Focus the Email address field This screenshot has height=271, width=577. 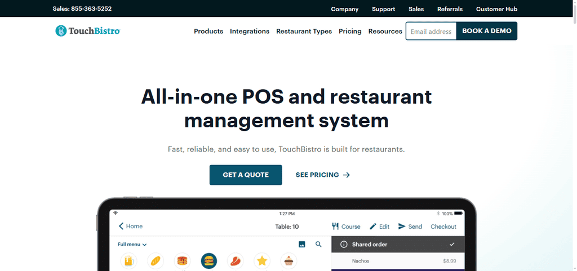point(431,31)
